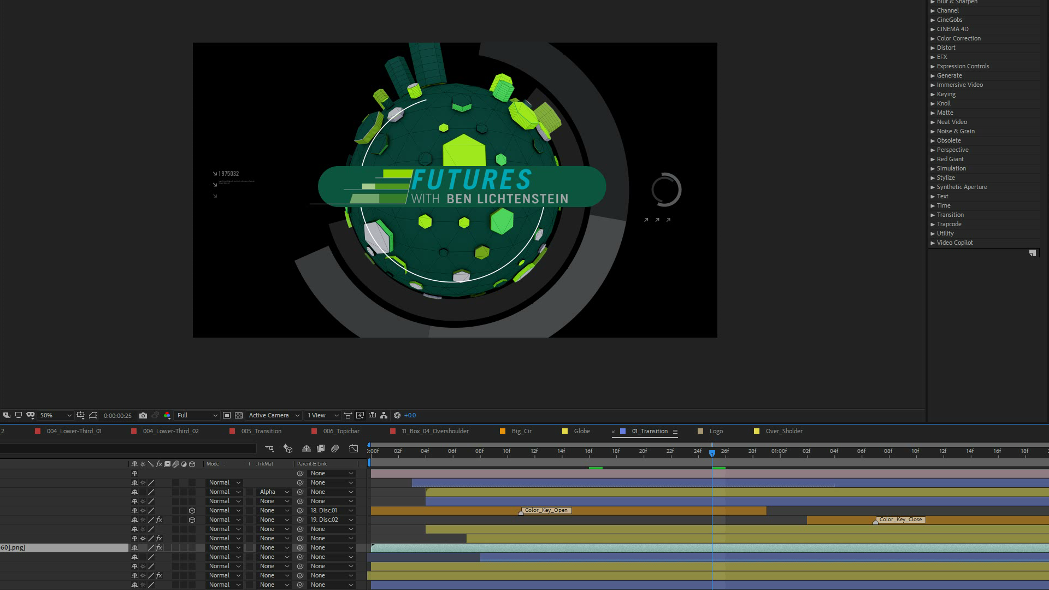Click the show channel RGB icon
The image size is (1049, 590).
click(167, 416)
